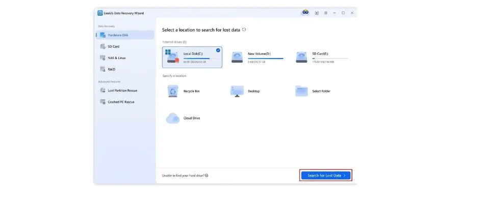Viewport: 488px width, 202px height.
Task: Select the 'SD Card(E:)' drive label
Action: [x=320, y=54]
